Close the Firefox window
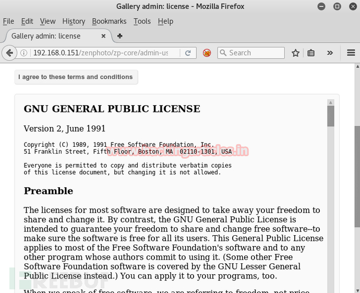This screenshot has width=360, height=293. click(353, 6)
